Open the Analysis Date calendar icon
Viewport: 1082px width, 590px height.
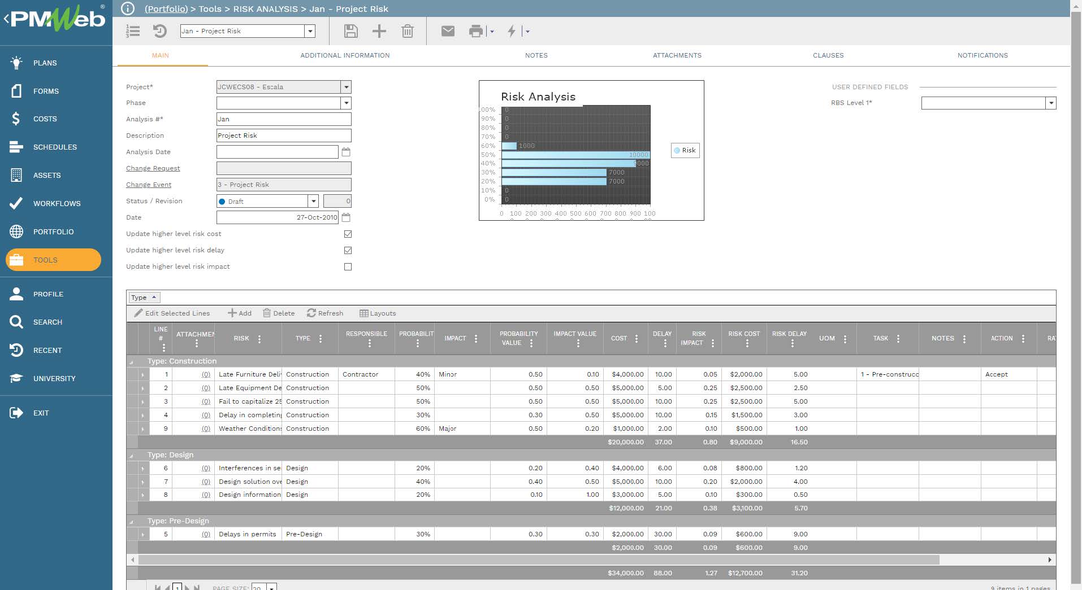(346, 152)
